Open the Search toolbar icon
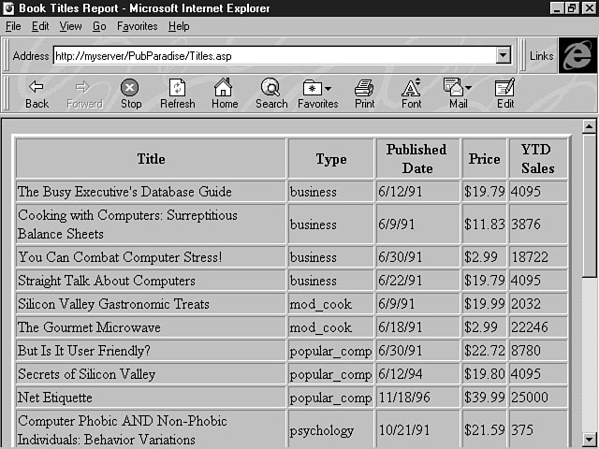The height and width of the screenshot is (449, 599). [271, 93]
